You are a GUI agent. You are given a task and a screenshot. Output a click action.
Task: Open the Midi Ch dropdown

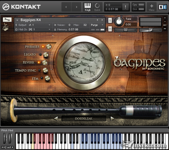click(x=49, y=30)
